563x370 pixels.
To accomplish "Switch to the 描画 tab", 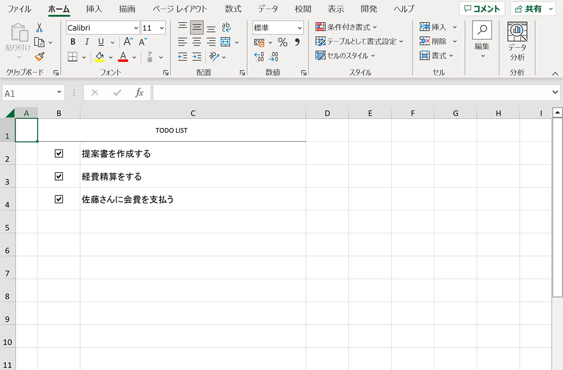I will pos(127,9).
